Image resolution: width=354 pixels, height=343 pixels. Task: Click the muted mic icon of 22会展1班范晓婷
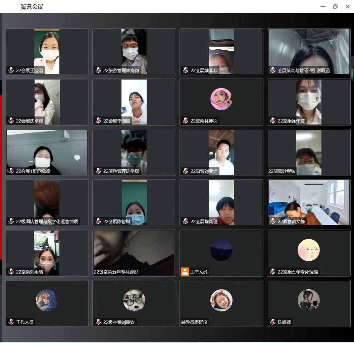coord(11,171)
